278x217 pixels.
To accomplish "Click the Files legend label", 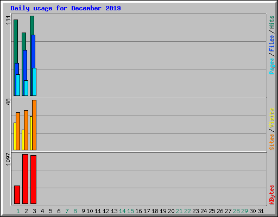I will [x=272, y=43].
